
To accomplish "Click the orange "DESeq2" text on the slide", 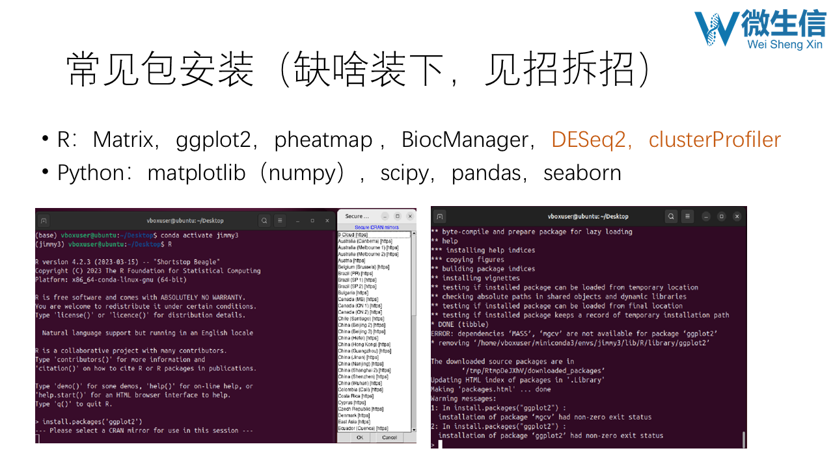I will coord(587,140).
